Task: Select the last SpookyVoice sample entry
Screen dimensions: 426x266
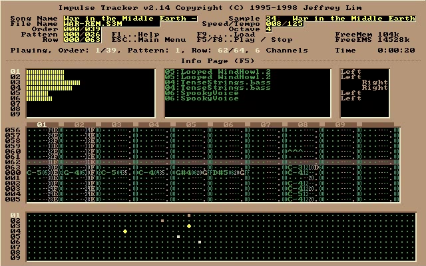Action: pos(202,98)
